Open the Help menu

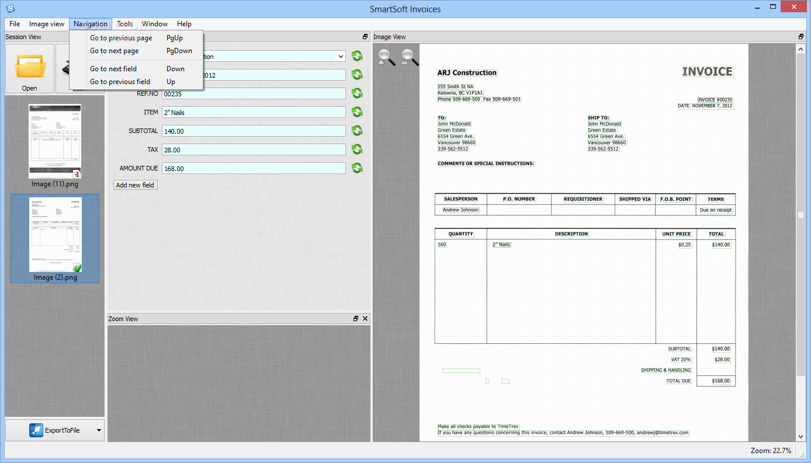coord(185,24)
